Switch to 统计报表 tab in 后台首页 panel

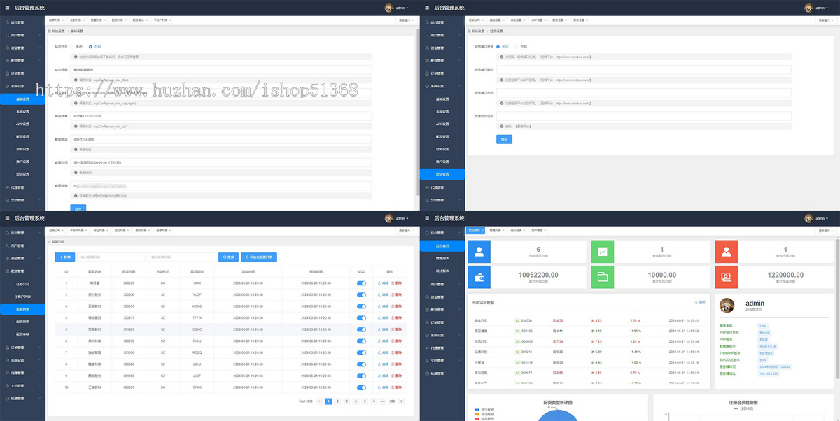517,230
